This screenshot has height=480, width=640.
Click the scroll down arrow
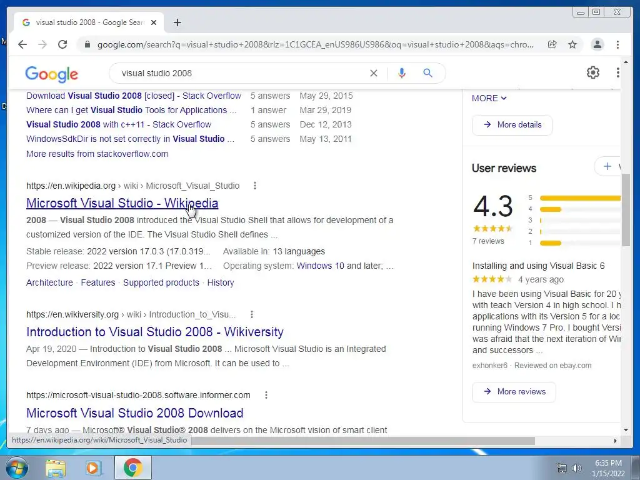click(626, 430)
